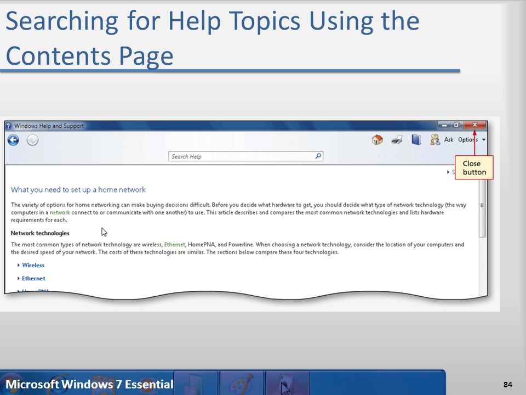Expand the Options dropdown arrow
Screen dimensions: 526x395
484,140
